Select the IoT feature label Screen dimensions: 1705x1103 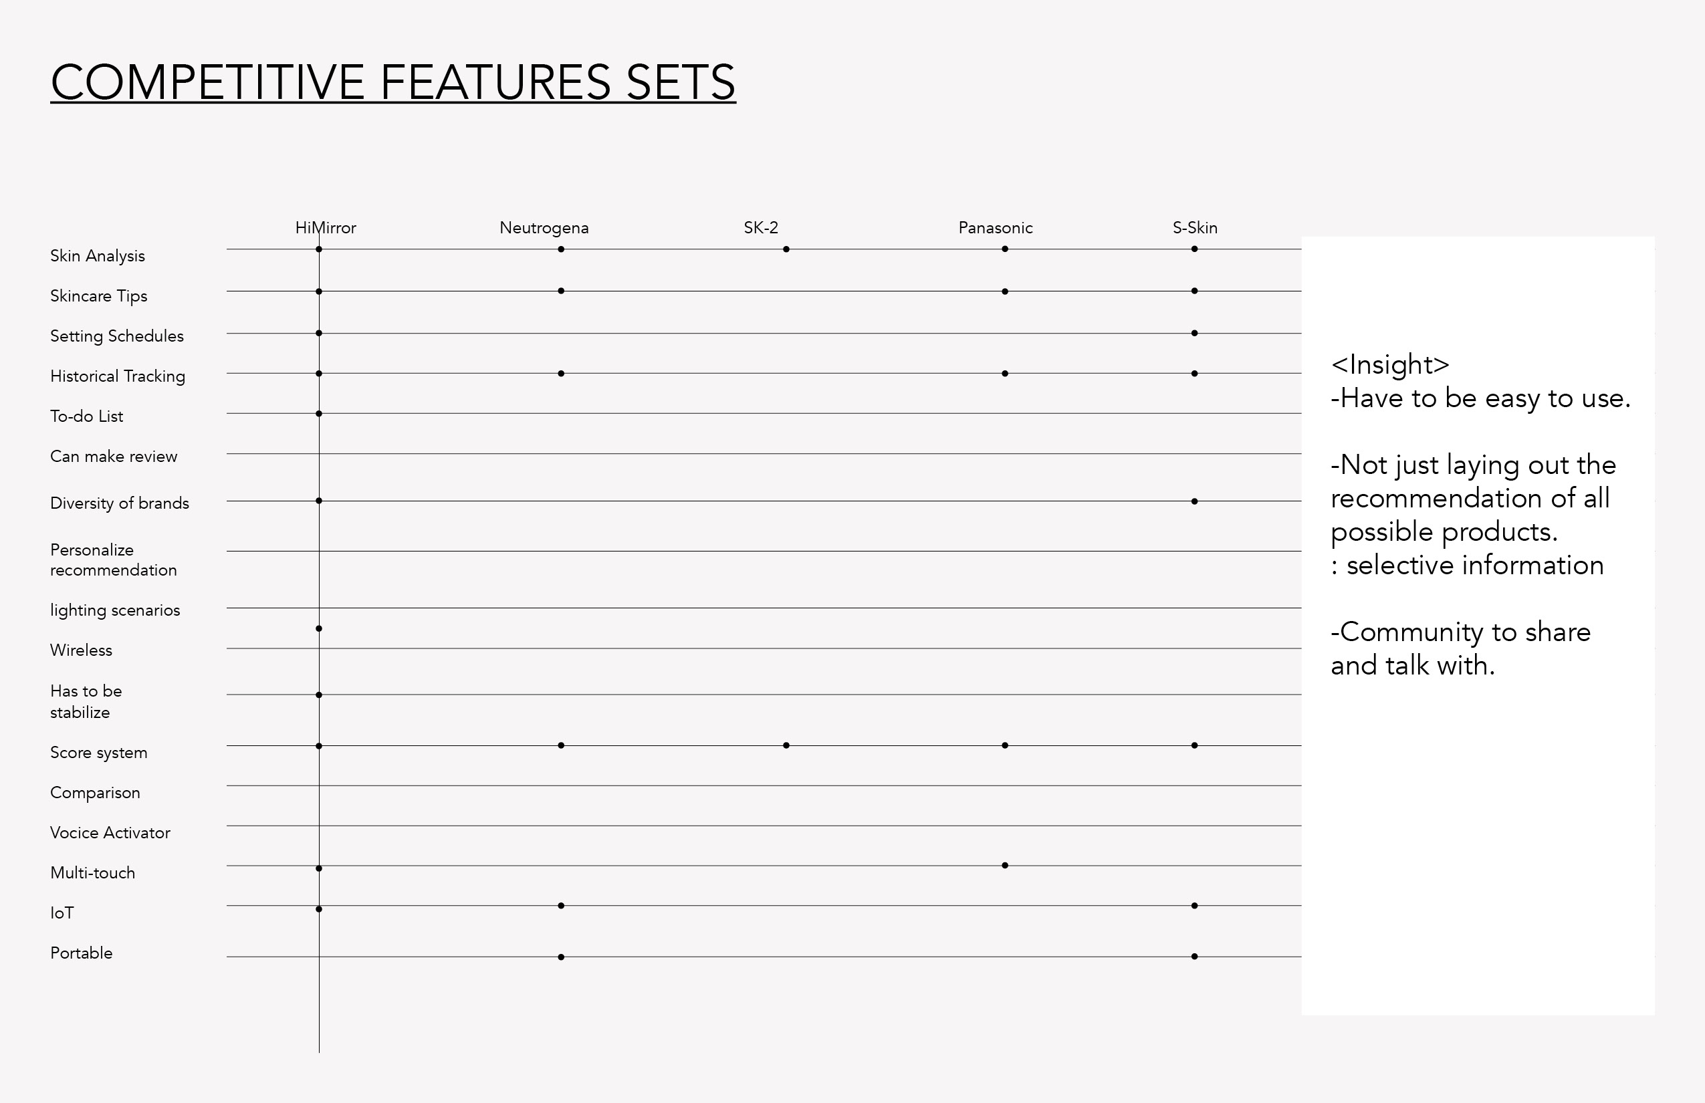(x=62, y=913)
